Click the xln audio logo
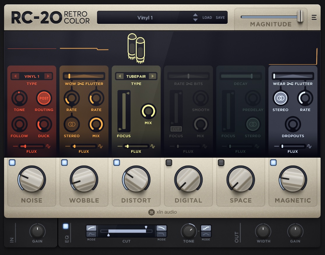This screenshot has width=325, height=255. [x=163, y=212]
